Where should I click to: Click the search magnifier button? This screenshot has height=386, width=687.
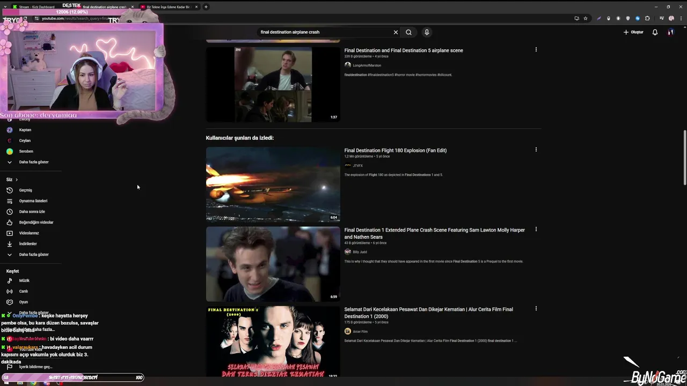pos(408,32)
